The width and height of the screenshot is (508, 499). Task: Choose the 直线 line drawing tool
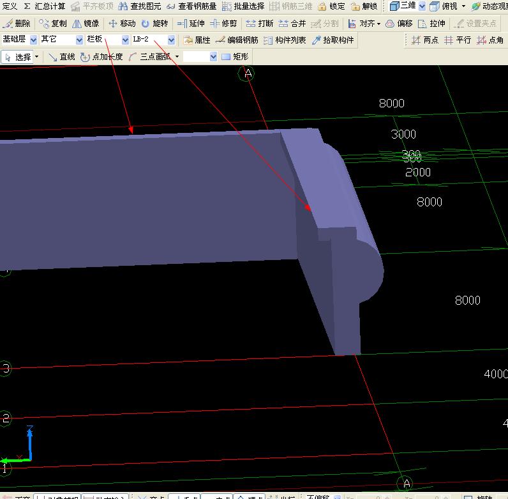62,57
